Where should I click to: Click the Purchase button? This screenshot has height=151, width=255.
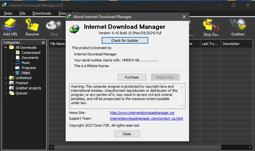point(132,77)
